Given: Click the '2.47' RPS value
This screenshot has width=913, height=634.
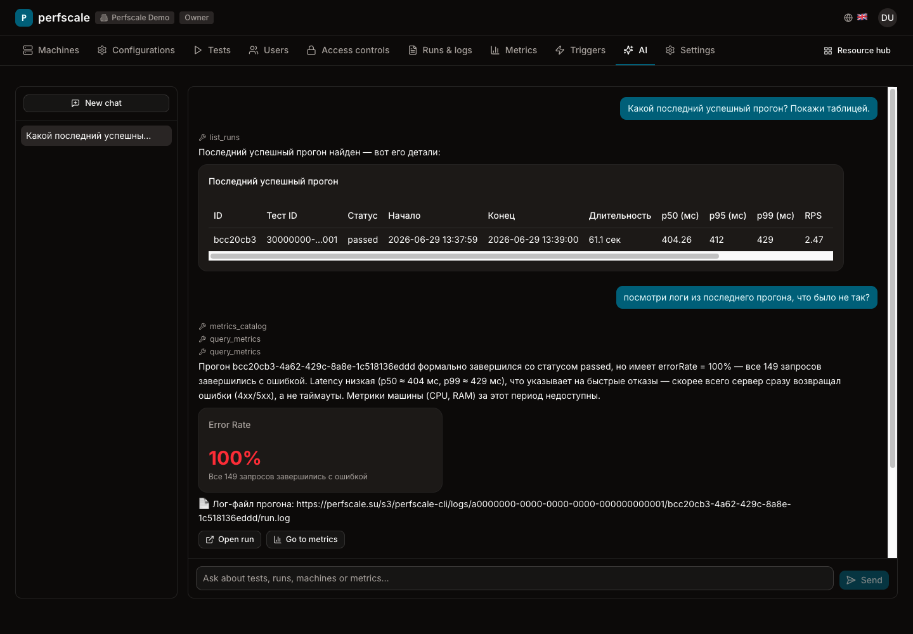Looking at the screenshot, I should (x=814, y=240).
